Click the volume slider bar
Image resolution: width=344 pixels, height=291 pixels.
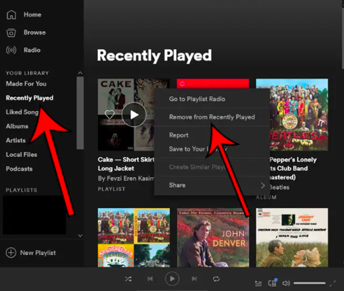pos(309,283)
